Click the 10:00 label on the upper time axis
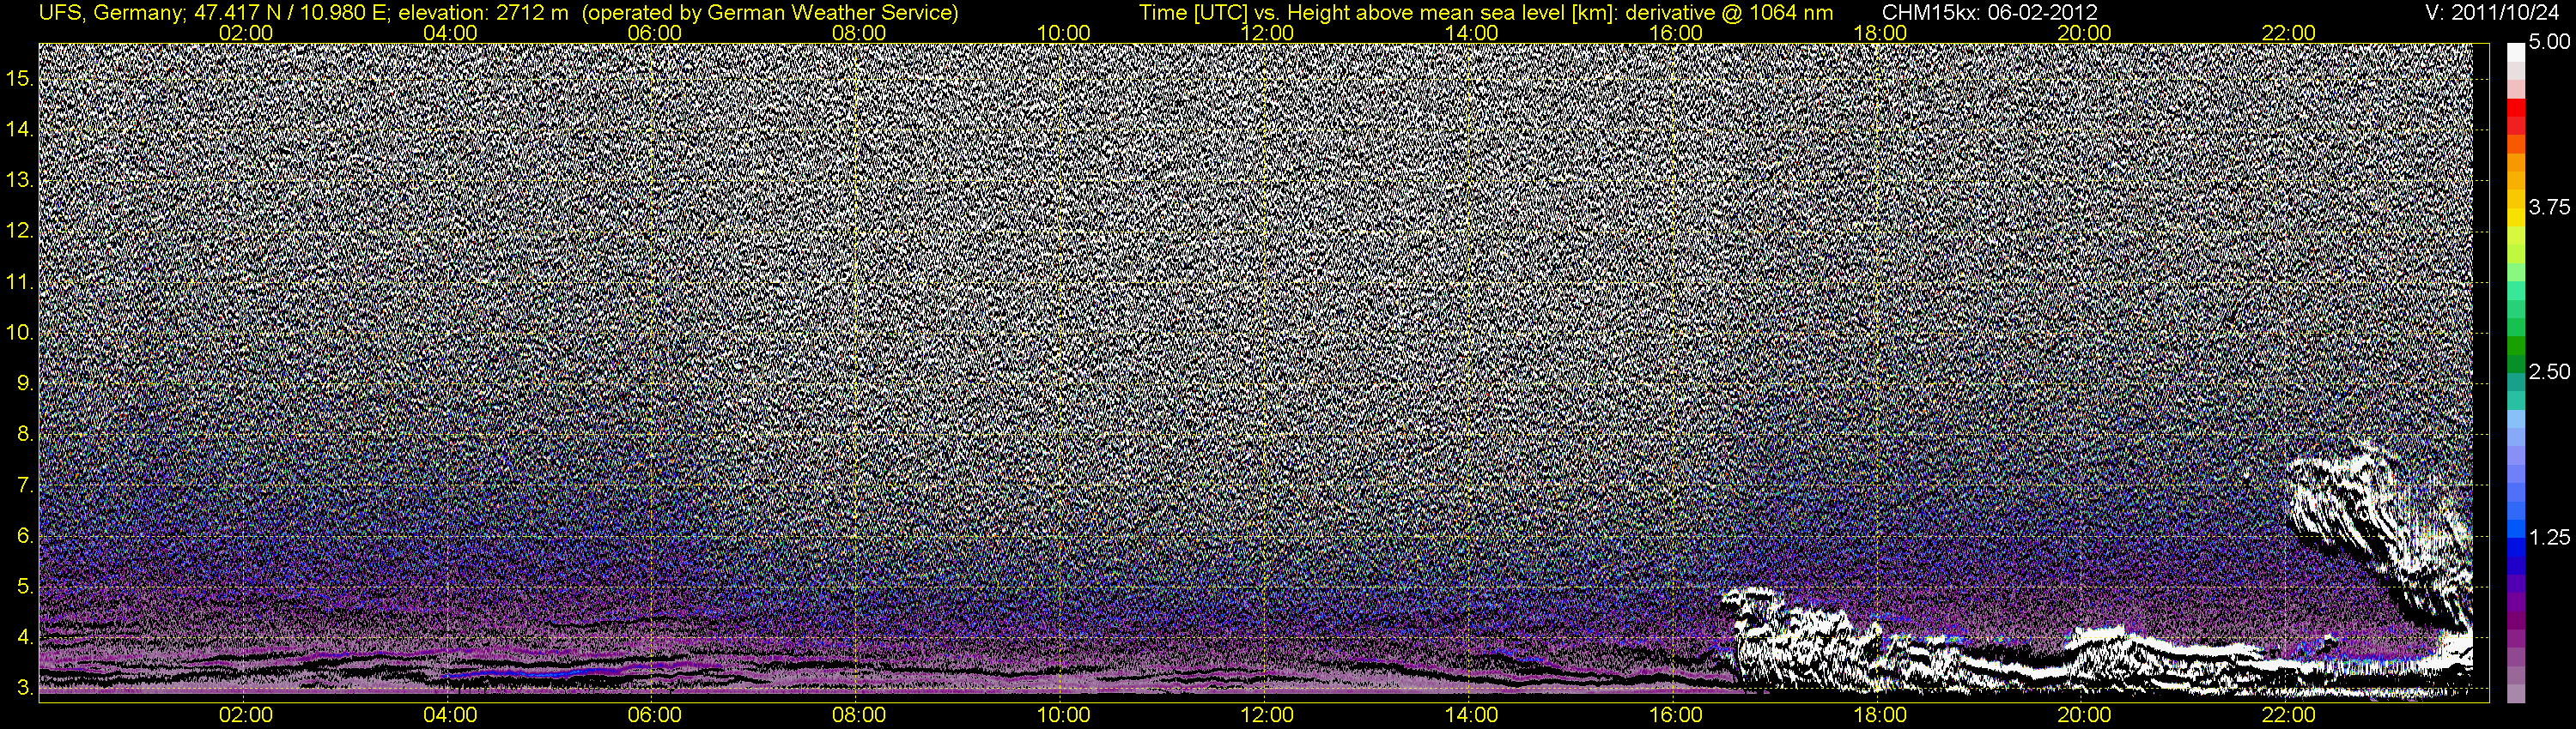This screenshot has width=2576, height=729. tap(1063, 33)
